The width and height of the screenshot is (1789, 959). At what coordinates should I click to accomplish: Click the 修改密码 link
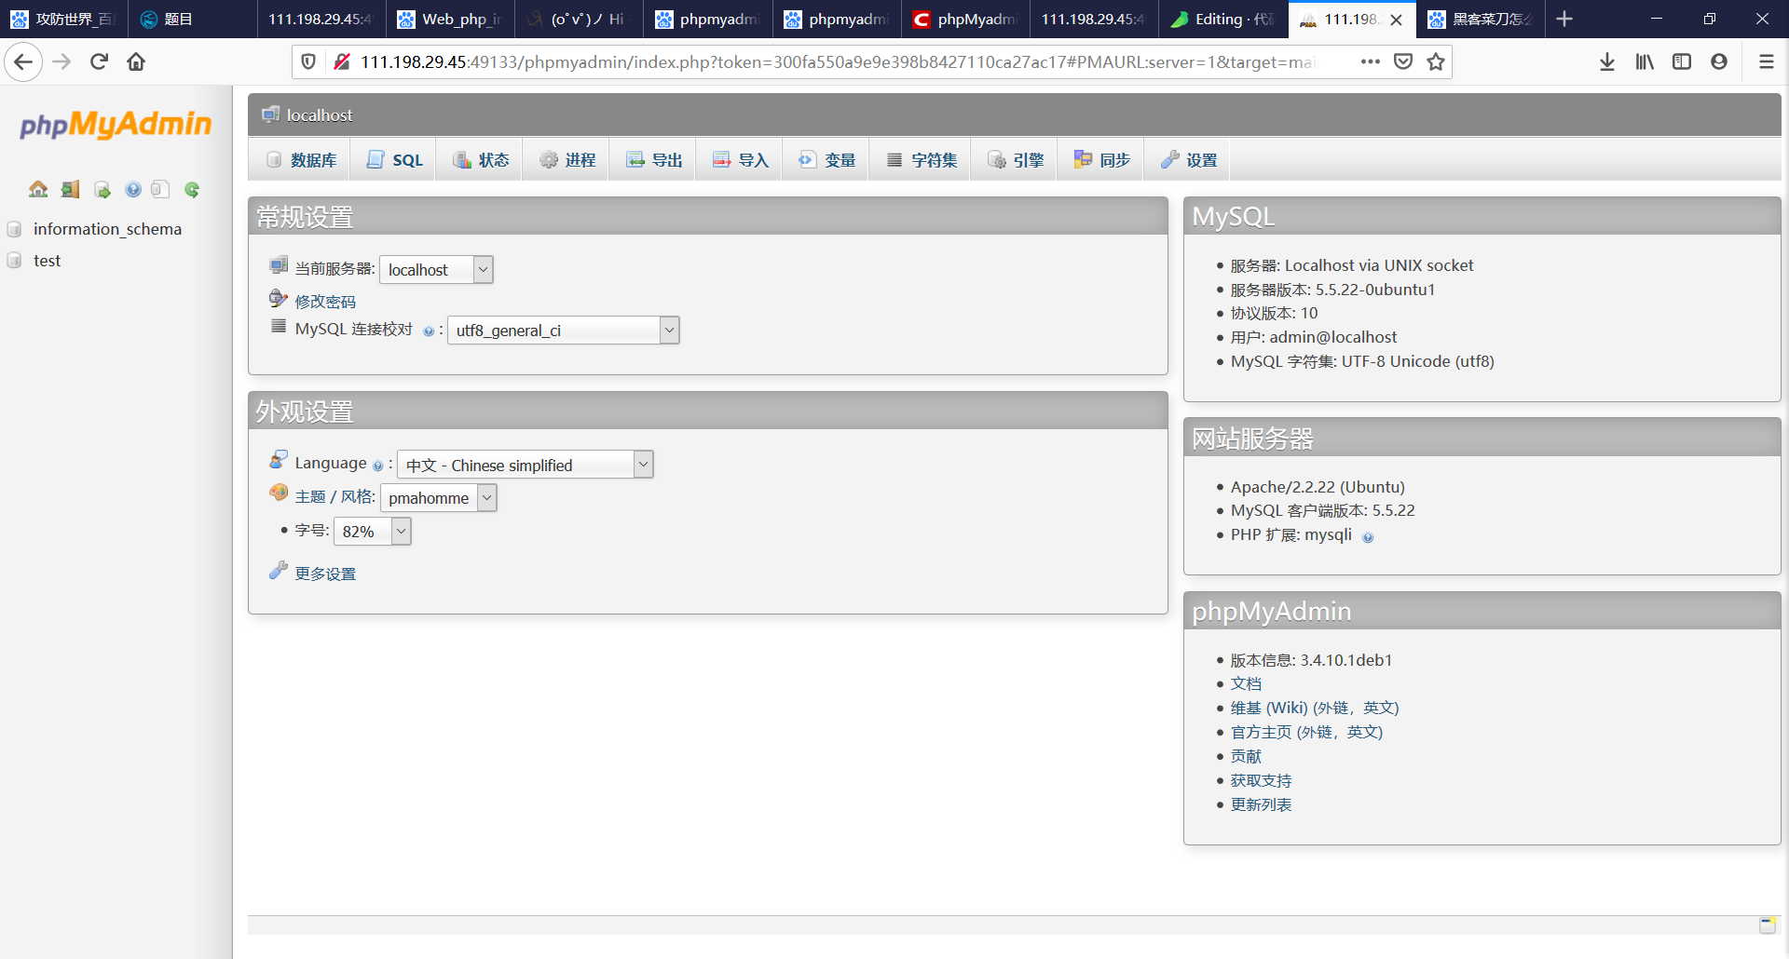coord(325,302)
